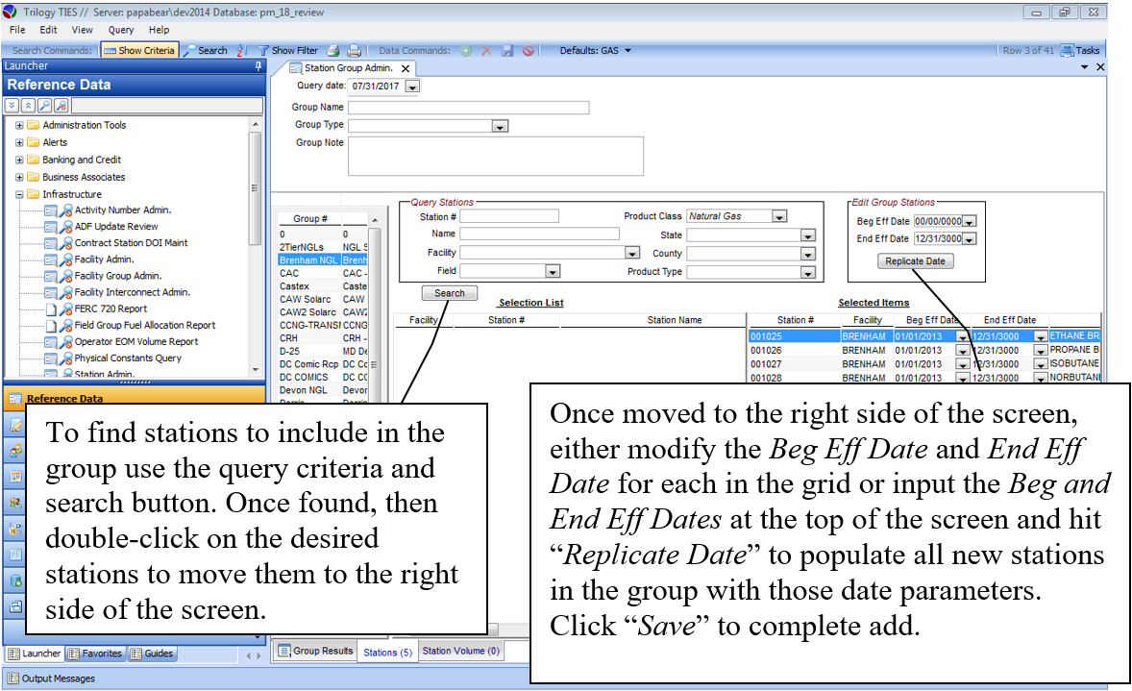Viewport: 1132px width, 691px height.
Task: Click the sort A-Z icon in toolbar
Action: pyautogui.click(x=241, y=50)
